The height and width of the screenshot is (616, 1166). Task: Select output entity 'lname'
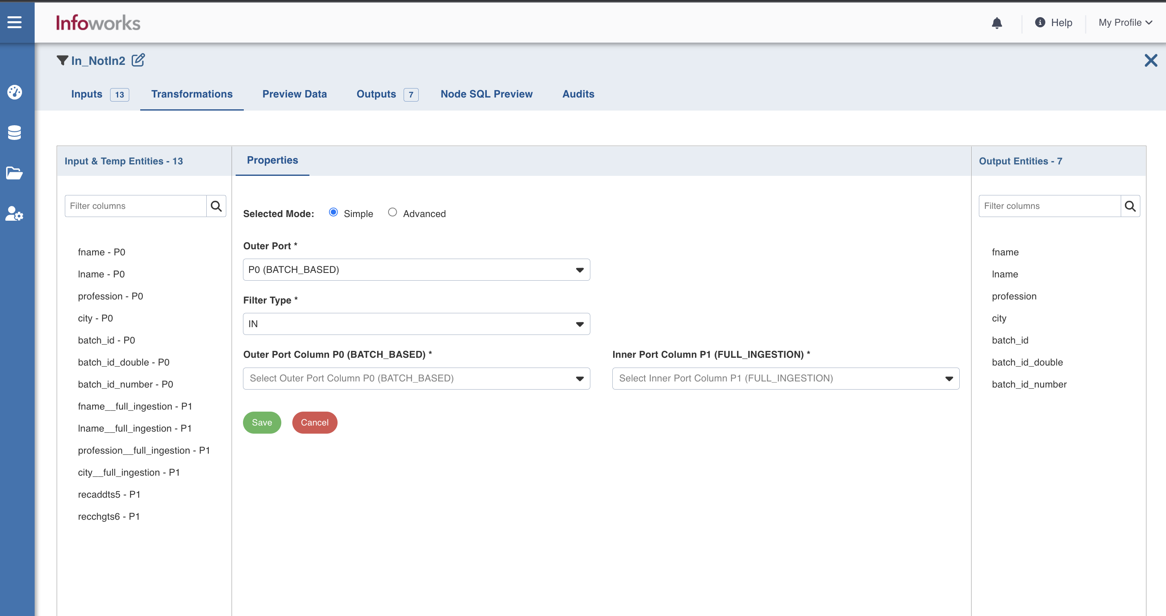click(1005, 275)
